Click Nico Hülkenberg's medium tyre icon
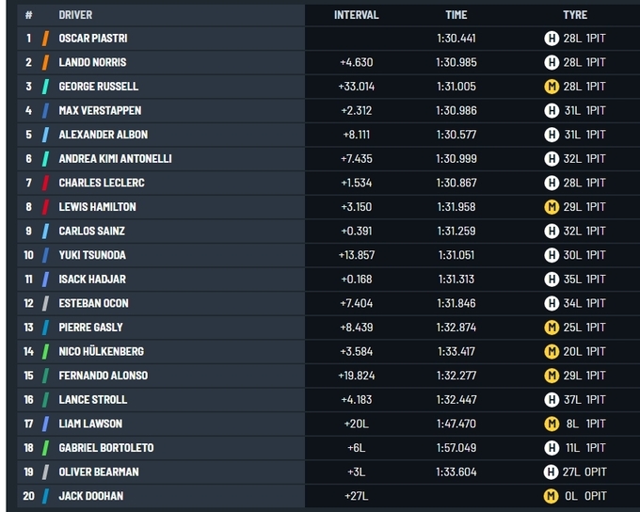 point(552,352)
